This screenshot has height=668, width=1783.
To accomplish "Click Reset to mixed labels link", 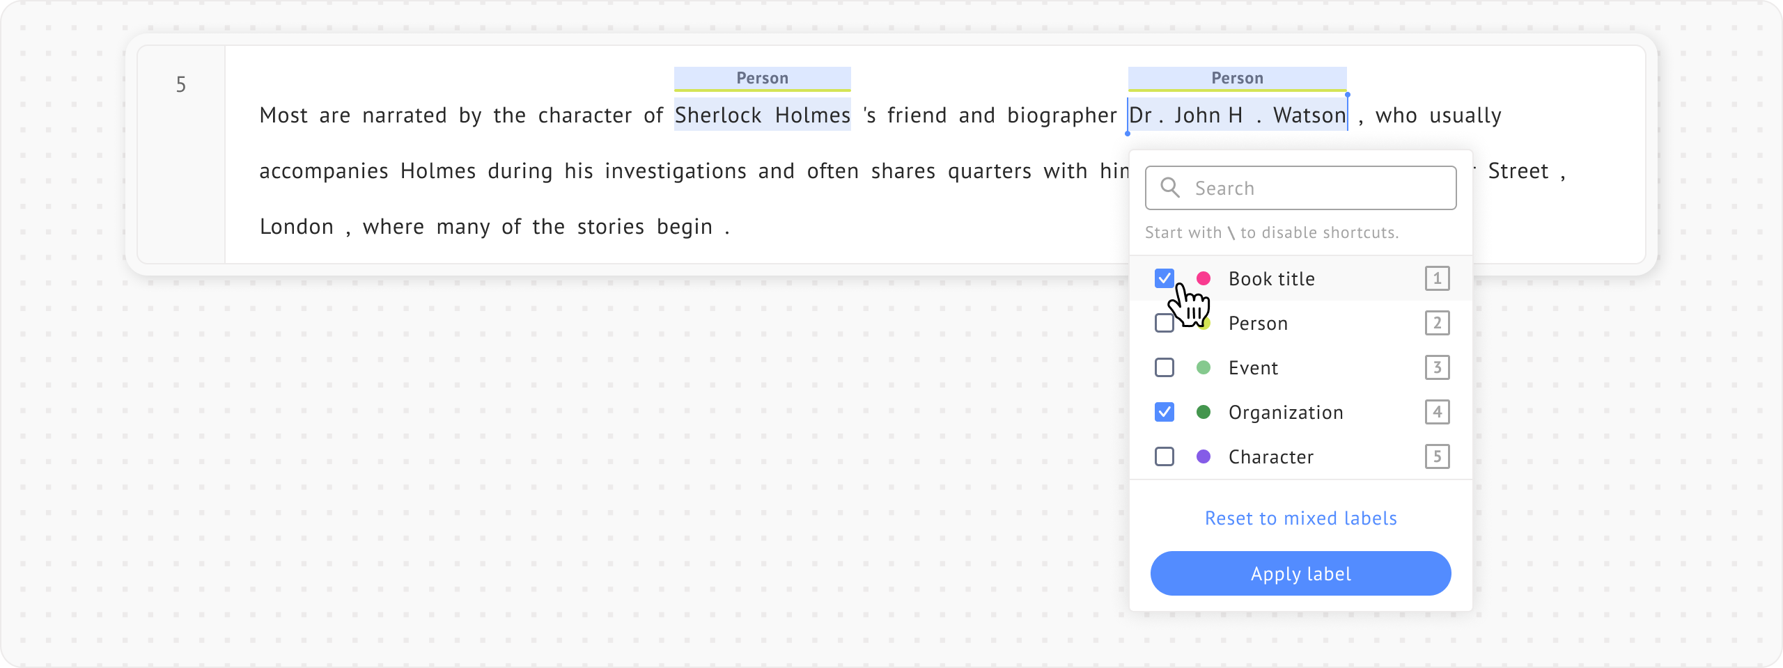I will (x=1300, y=518).
